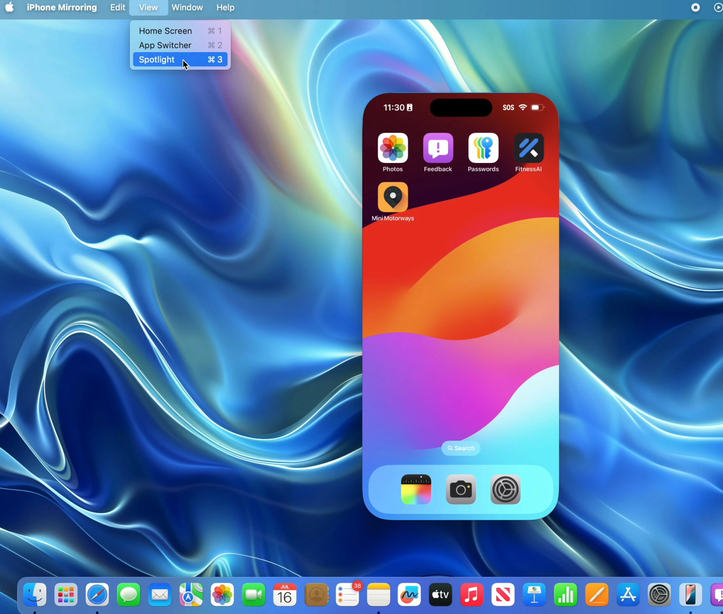
Task: Open Contacts from the Dock
Action: (x=317, y=594)
